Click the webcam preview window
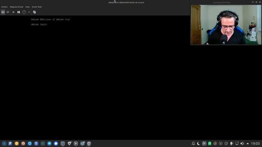Viewport: 262px width, 147px height. [x=226, y=24]
